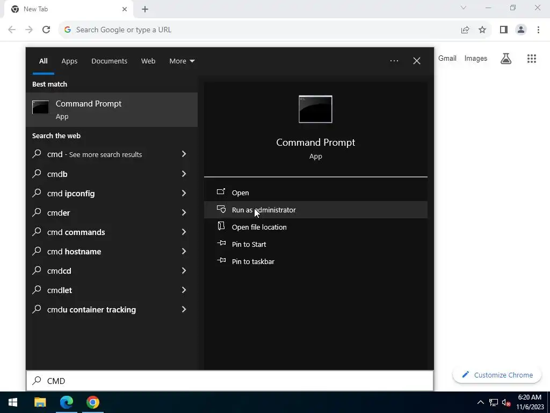Viewport: 550px width, 413px height.
Task: Switch to the Apps search filter
Action: (69, 61)
